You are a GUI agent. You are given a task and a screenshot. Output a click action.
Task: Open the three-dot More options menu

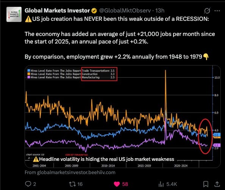click(x=217, y=11)
